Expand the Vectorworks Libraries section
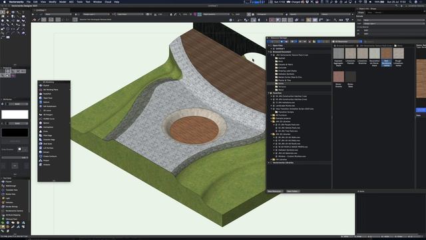 click(x=270, y=163)
